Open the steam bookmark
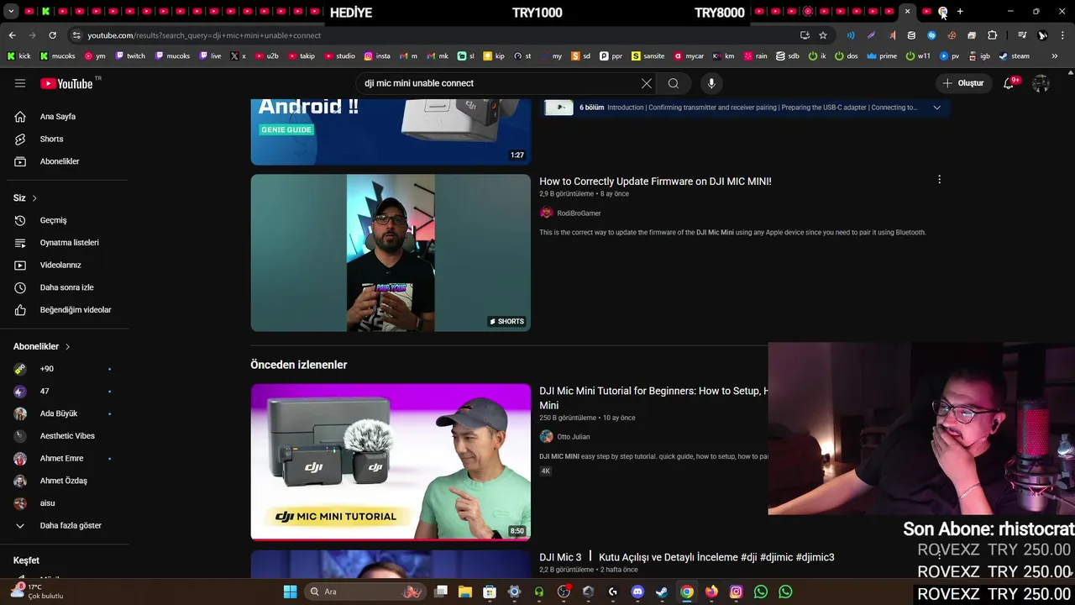This screenshot has height=605, width=1075. click(1014, 56)
